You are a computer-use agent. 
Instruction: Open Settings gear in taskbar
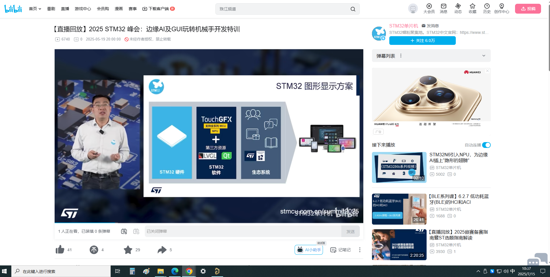coord(203,271)
